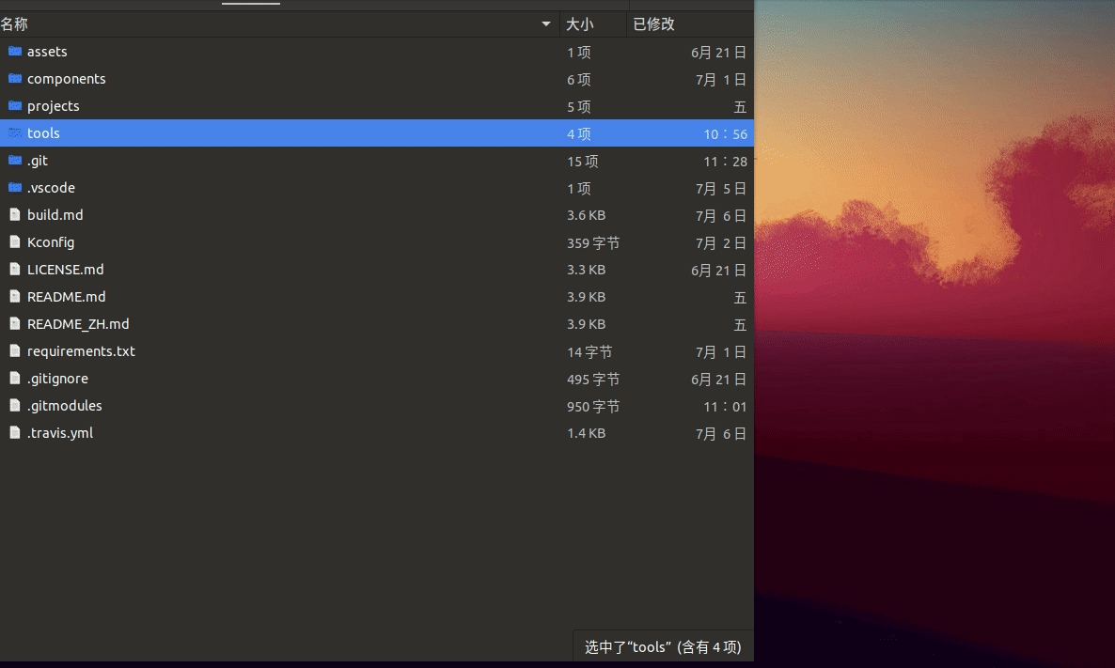
Task: Click the build.md file icon
Action: click(x=15, y=214)
